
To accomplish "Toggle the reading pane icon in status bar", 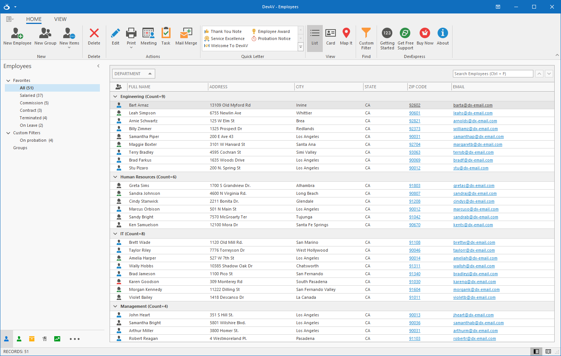I will (x=537, y=352).
